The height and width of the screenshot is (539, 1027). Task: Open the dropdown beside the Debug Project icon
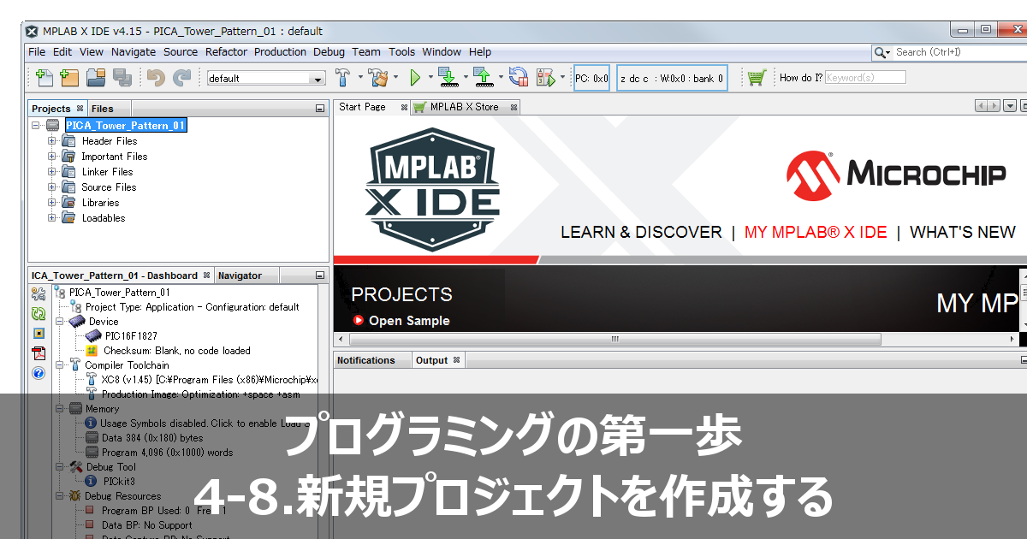pyautogui.click(x=562, y=78)
